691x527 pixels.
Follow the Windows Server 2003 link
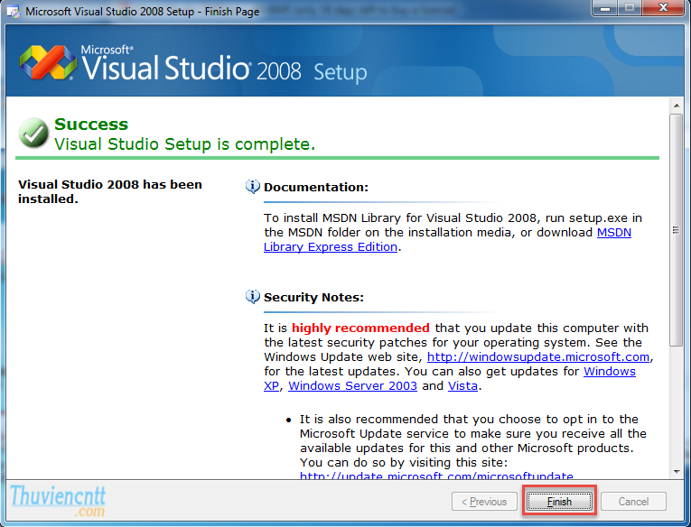(x=352, y=385)
